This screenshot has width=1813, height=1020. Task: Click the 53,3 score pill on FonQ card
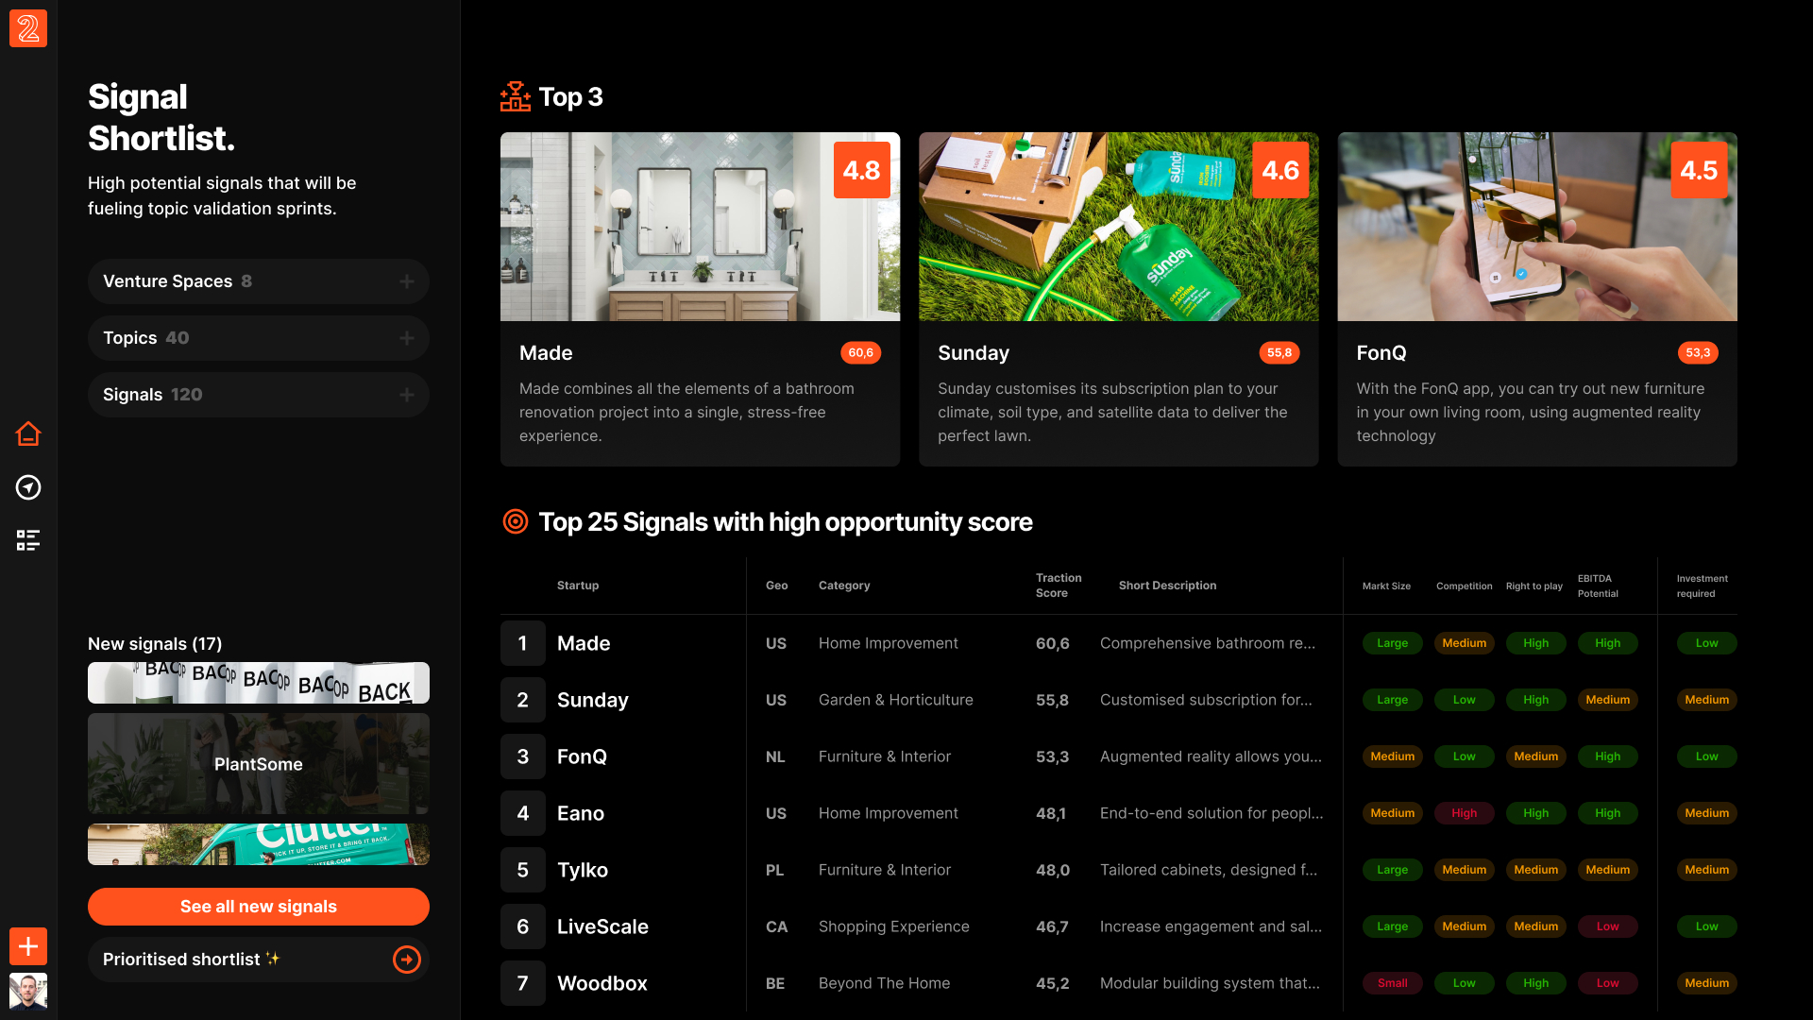(1698, 352)
